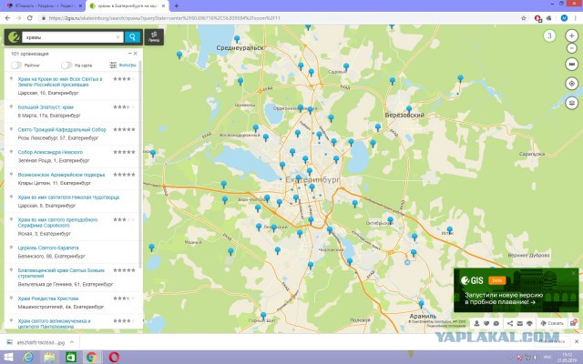Viewport: 583px width, 364px height.
Task: Open Храм на Крови во имя Всех Святых
Action: (60, 82)
